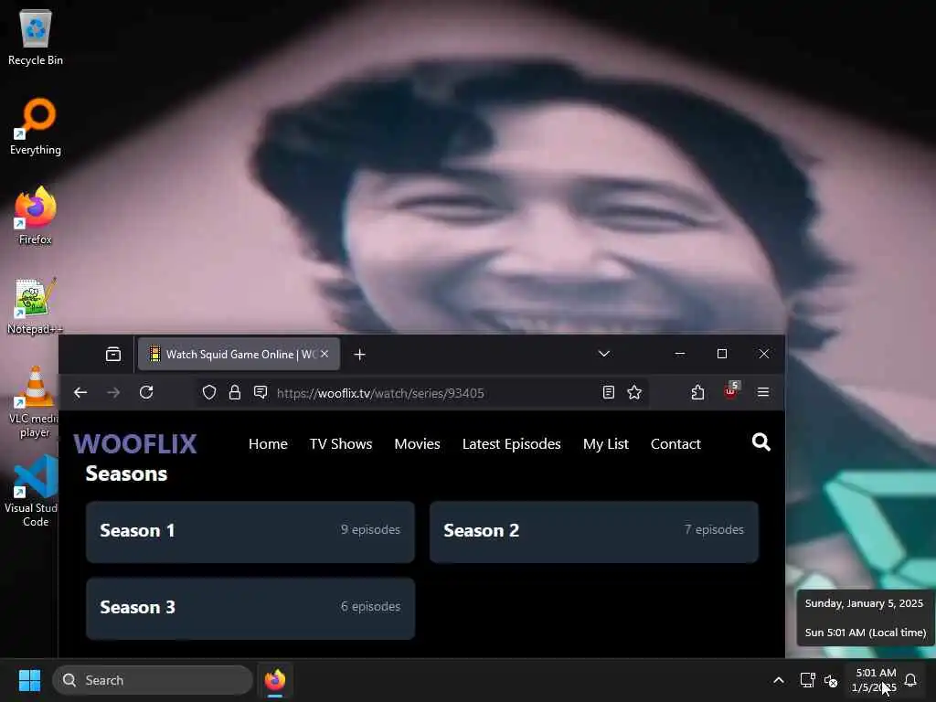
Task: Expand Season 2 with 7 episodes
Action: click(594, 531)
